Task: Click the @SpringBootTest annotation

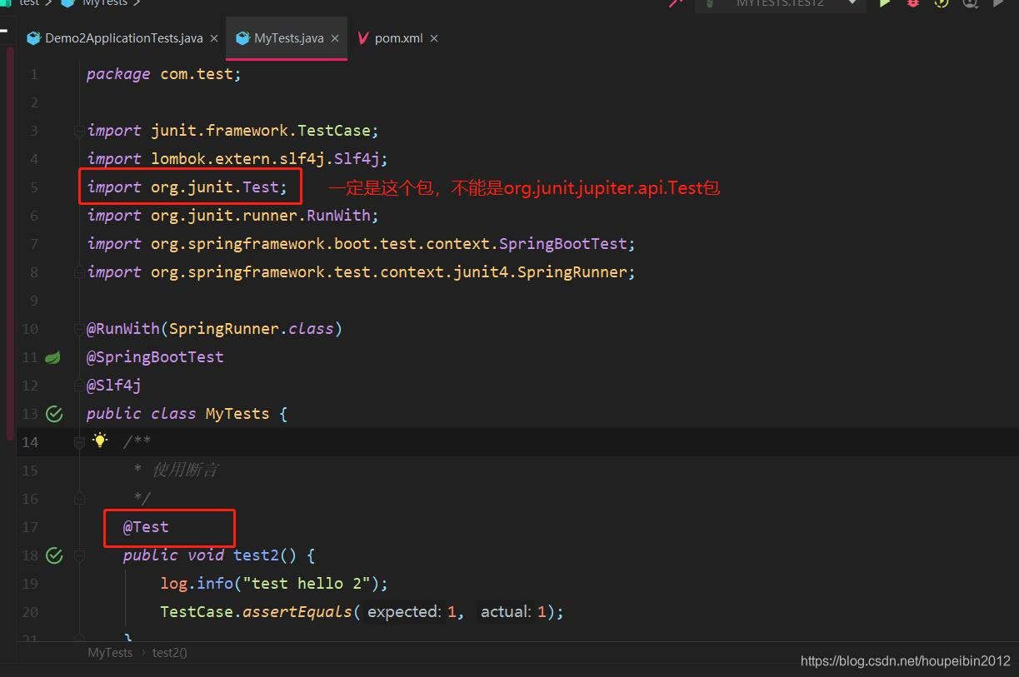Action: pos(155,357)
